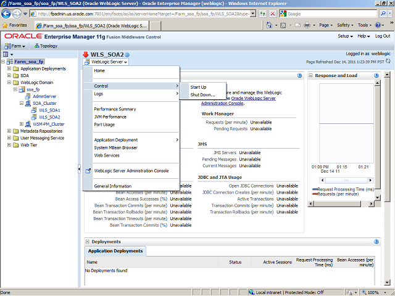Click the Favorites star icon
This screenshot has height=296, width=395.
(6, 25)
